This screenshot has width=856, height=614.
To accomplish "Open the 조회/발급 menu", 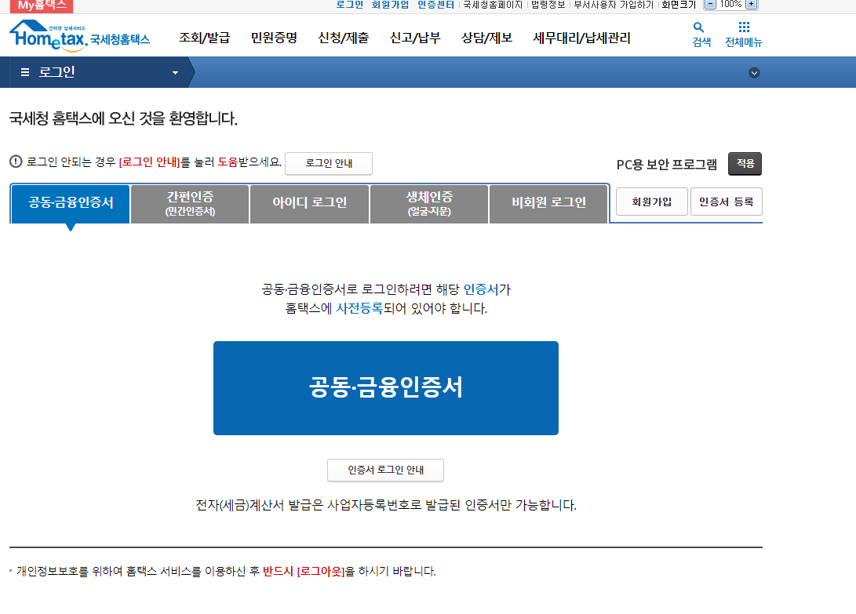I will (205, 38).
